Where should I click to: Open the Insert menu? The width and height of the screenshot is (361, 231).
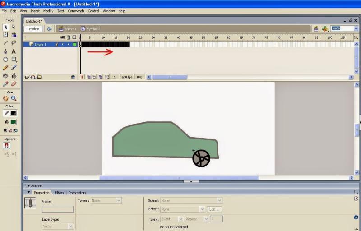tap(35, 11)
